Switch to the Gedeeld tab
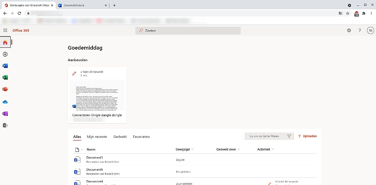 [x=120, y=137]
